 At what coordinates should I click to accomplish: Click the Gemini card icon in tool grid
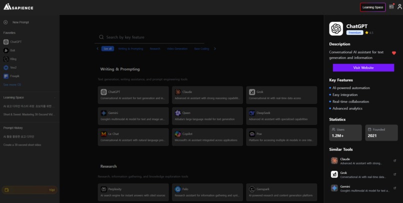coord(103,113)
